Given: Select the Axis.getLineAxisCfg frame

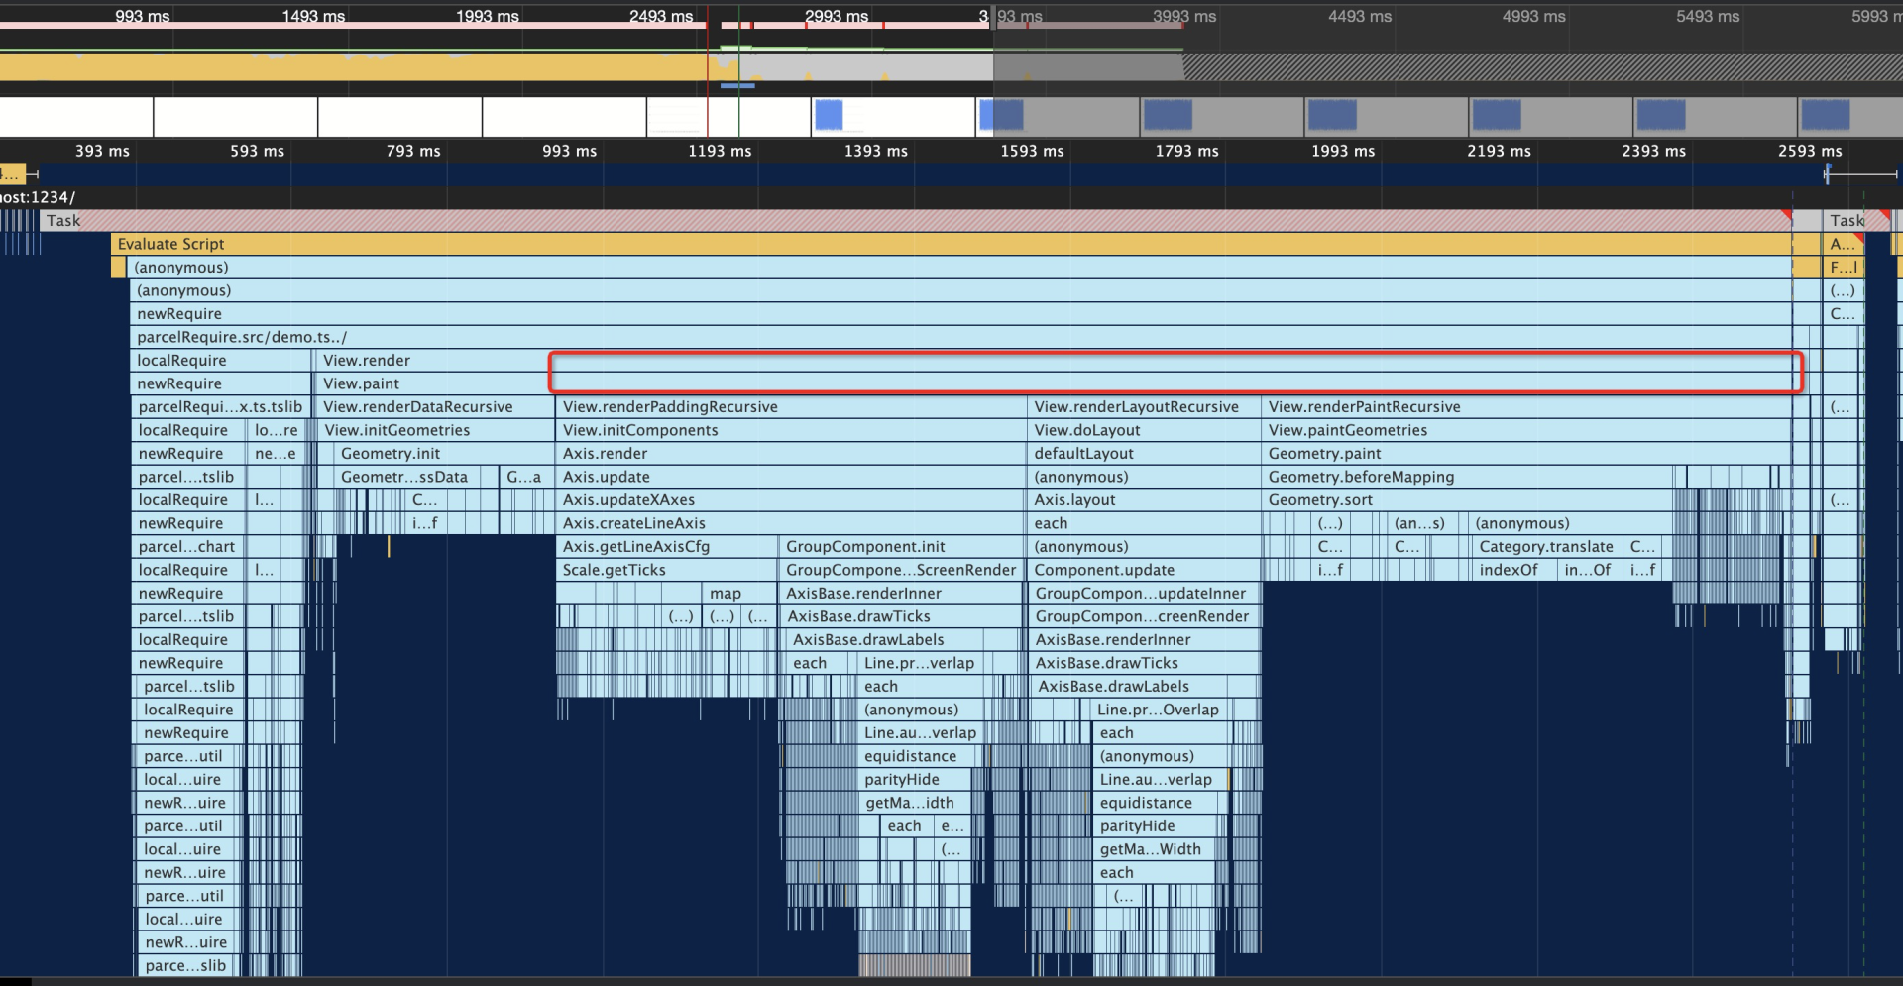Looking at the screenshot, I should pos(667,547).
